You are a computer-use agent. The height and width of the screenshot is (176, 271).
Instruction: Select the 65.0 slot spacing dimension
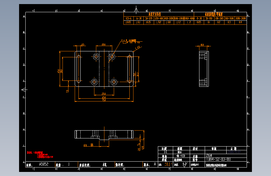(104, 97)
